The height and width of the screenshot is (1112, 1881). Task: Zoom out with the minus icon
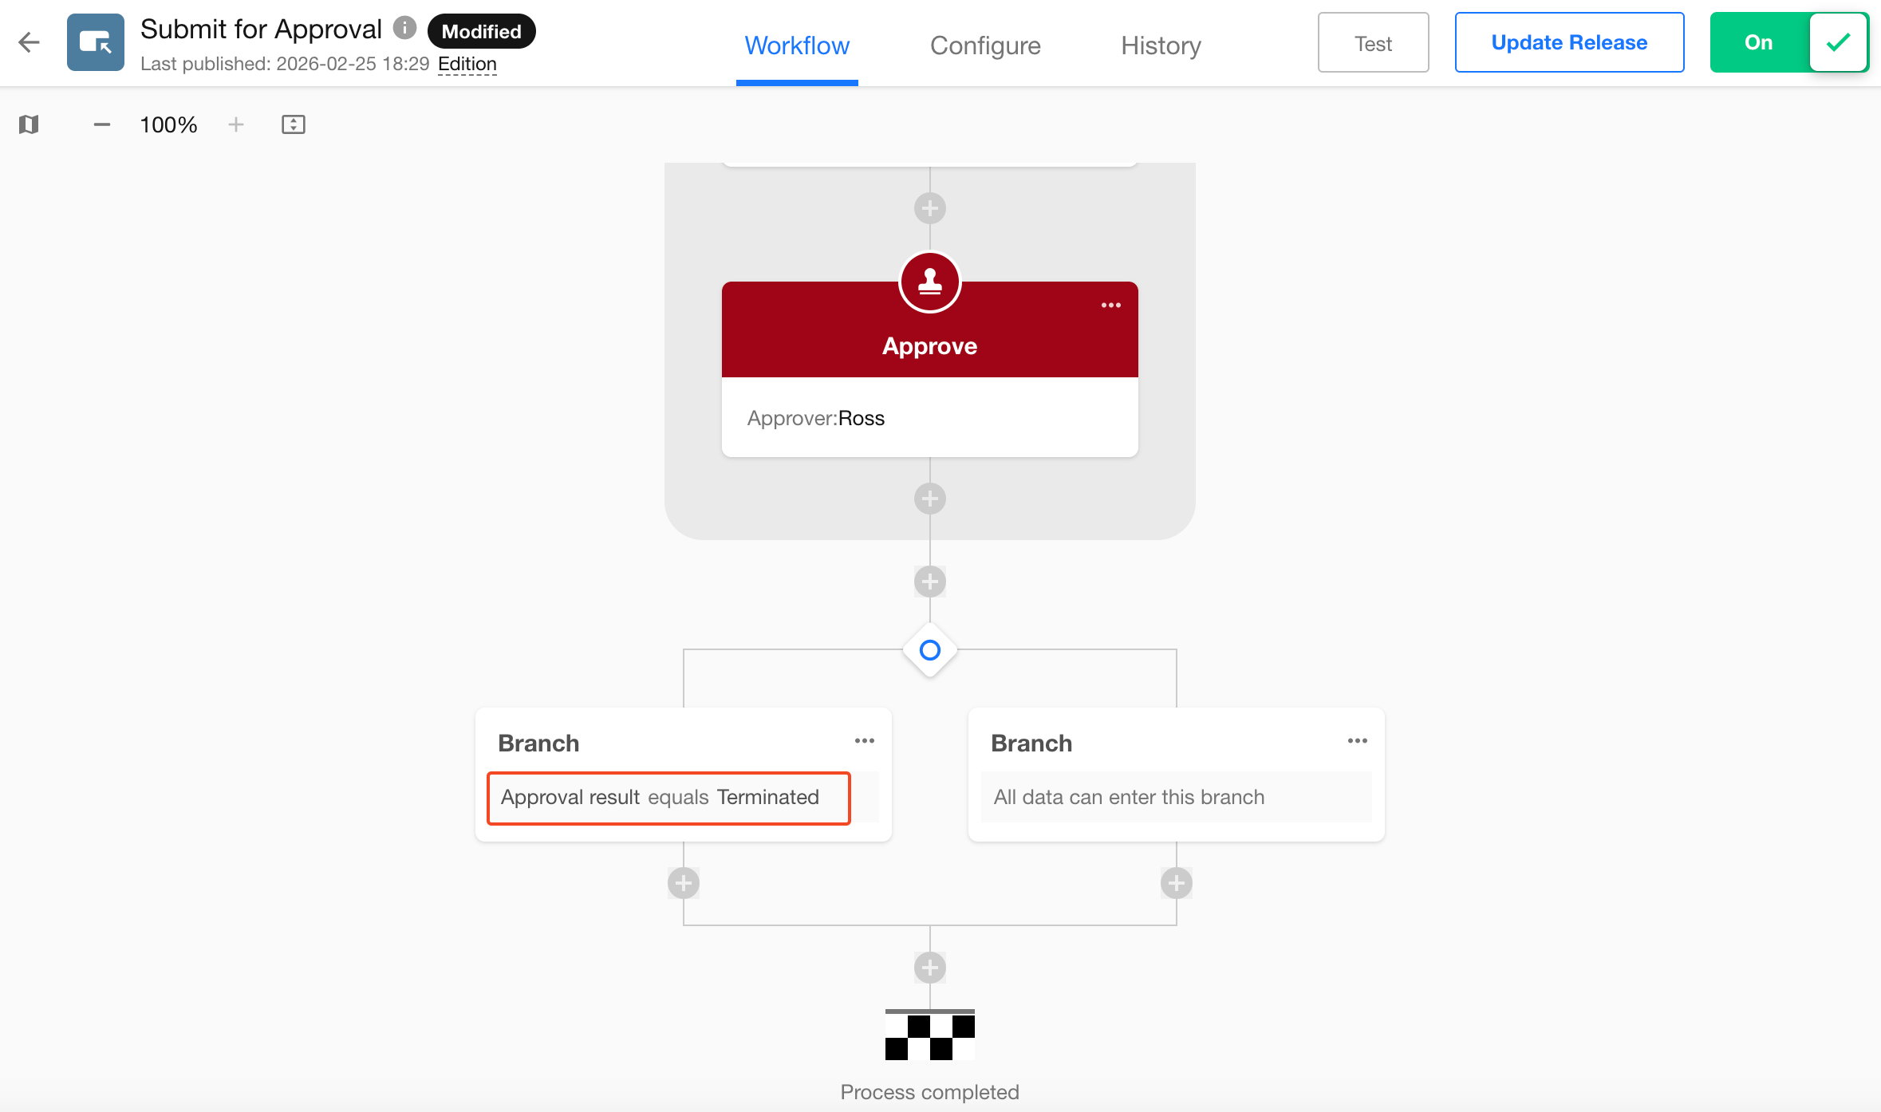(101, 124)
